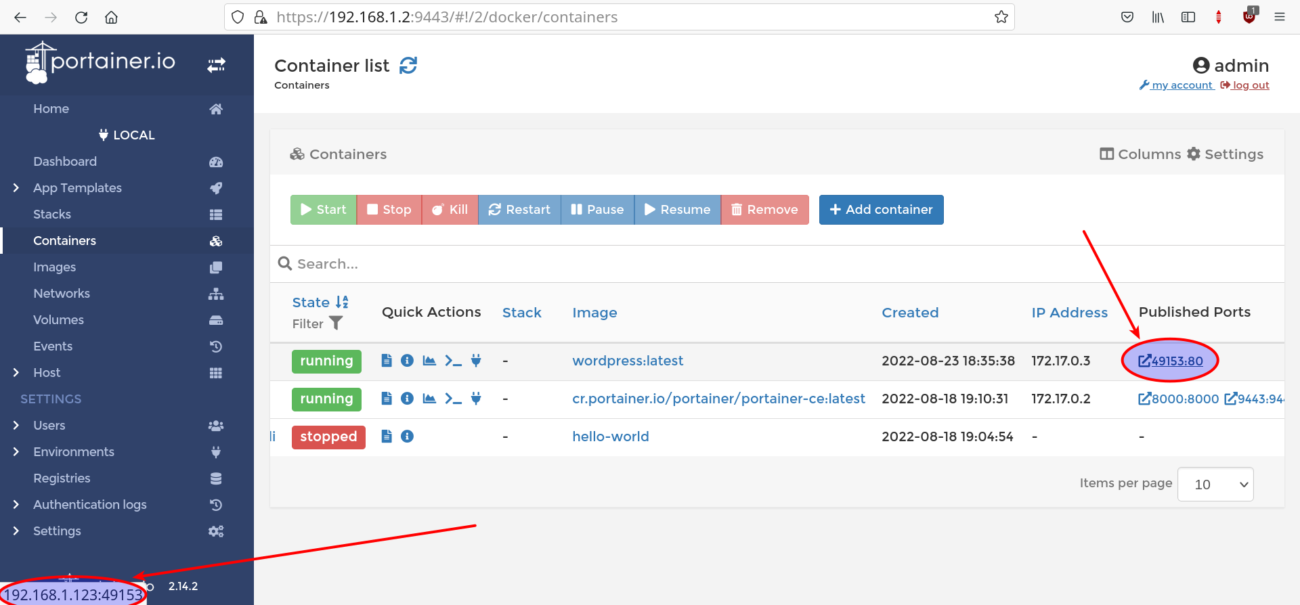This screenshot has height=605, width=1300.
Task: Open portainer-ce container exec console icon
Action: pos(453,399)
